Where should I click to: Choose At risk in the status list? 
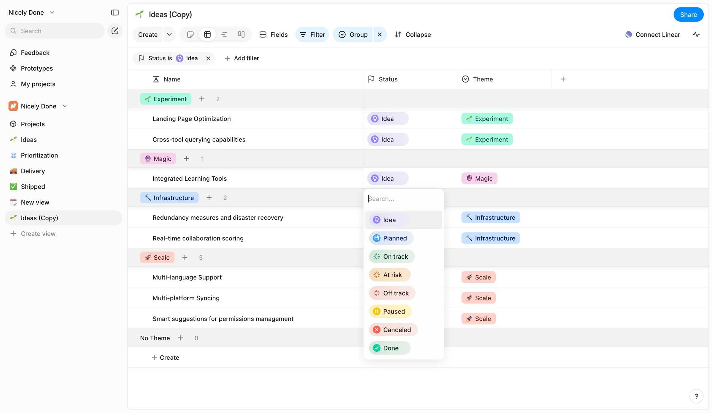click(x=390, y=275)
